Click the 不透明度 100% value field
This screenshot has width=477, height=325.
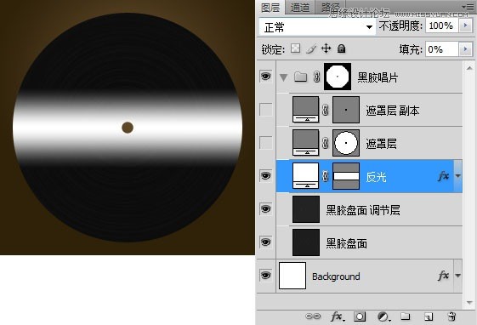coord(443,26)
